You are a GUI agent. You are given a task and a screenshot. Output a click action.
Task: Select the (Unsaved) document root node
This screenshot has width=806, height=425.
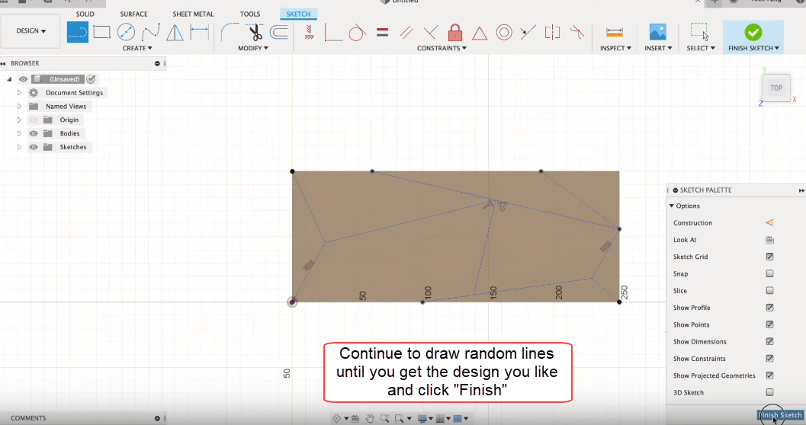pos(64,79)
